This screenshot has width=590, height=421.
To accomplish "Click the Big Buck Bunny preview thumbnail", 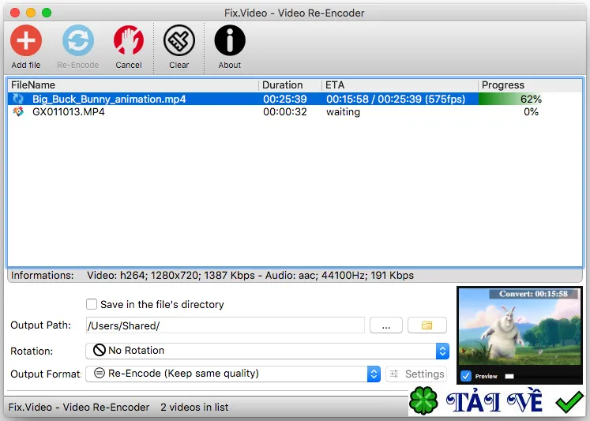I will [x=520, y=327].
